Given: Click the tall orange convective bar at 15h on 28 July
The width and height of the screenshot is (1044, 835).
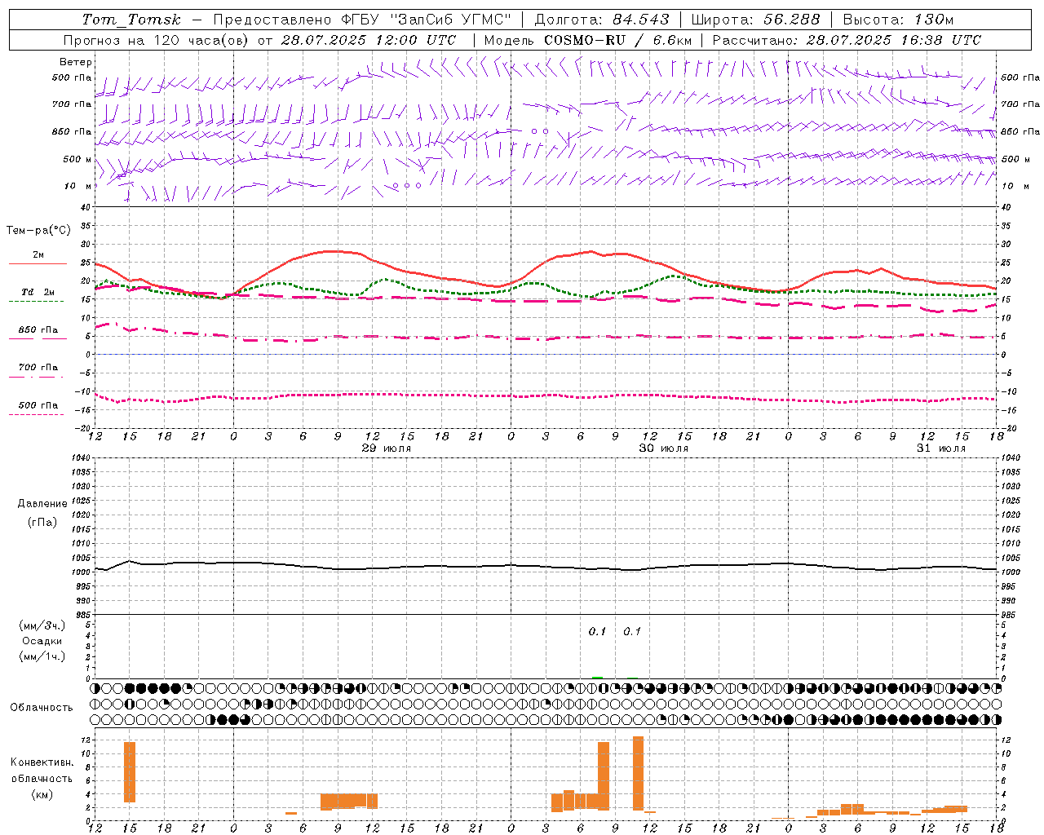Looking at the screenshot, I should (x=130, y=772).
